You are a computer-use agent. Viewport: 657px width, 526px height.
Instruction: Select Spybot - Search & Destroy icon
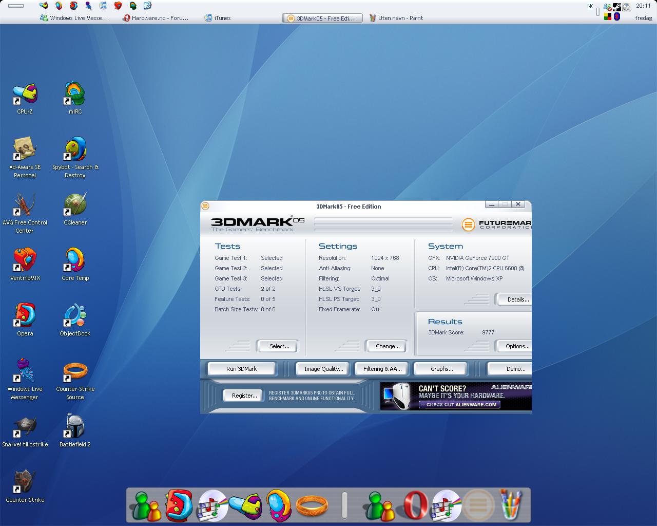(75, 158)
